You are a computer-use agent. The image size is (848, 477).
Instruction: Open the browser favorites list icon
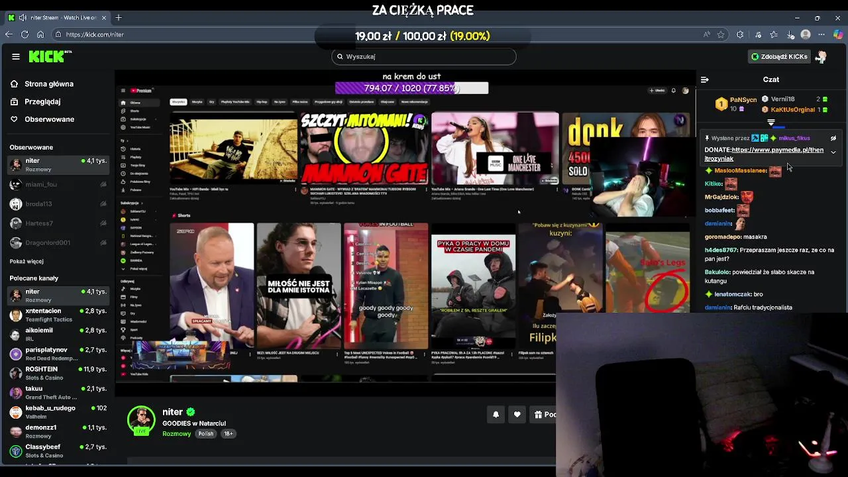774,34
